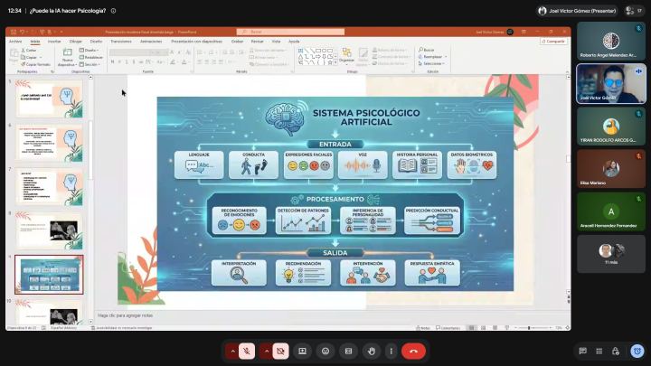Select Roberto Angel Melendez participant tile

pyautogui.click(x=611, y=41)
